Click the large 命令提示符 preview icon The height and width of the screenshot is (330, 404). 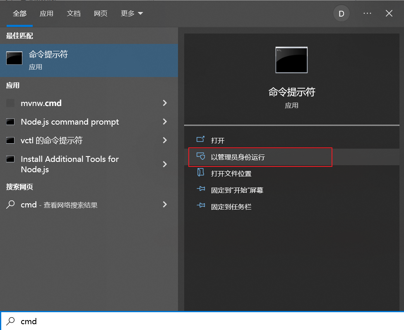291,60
